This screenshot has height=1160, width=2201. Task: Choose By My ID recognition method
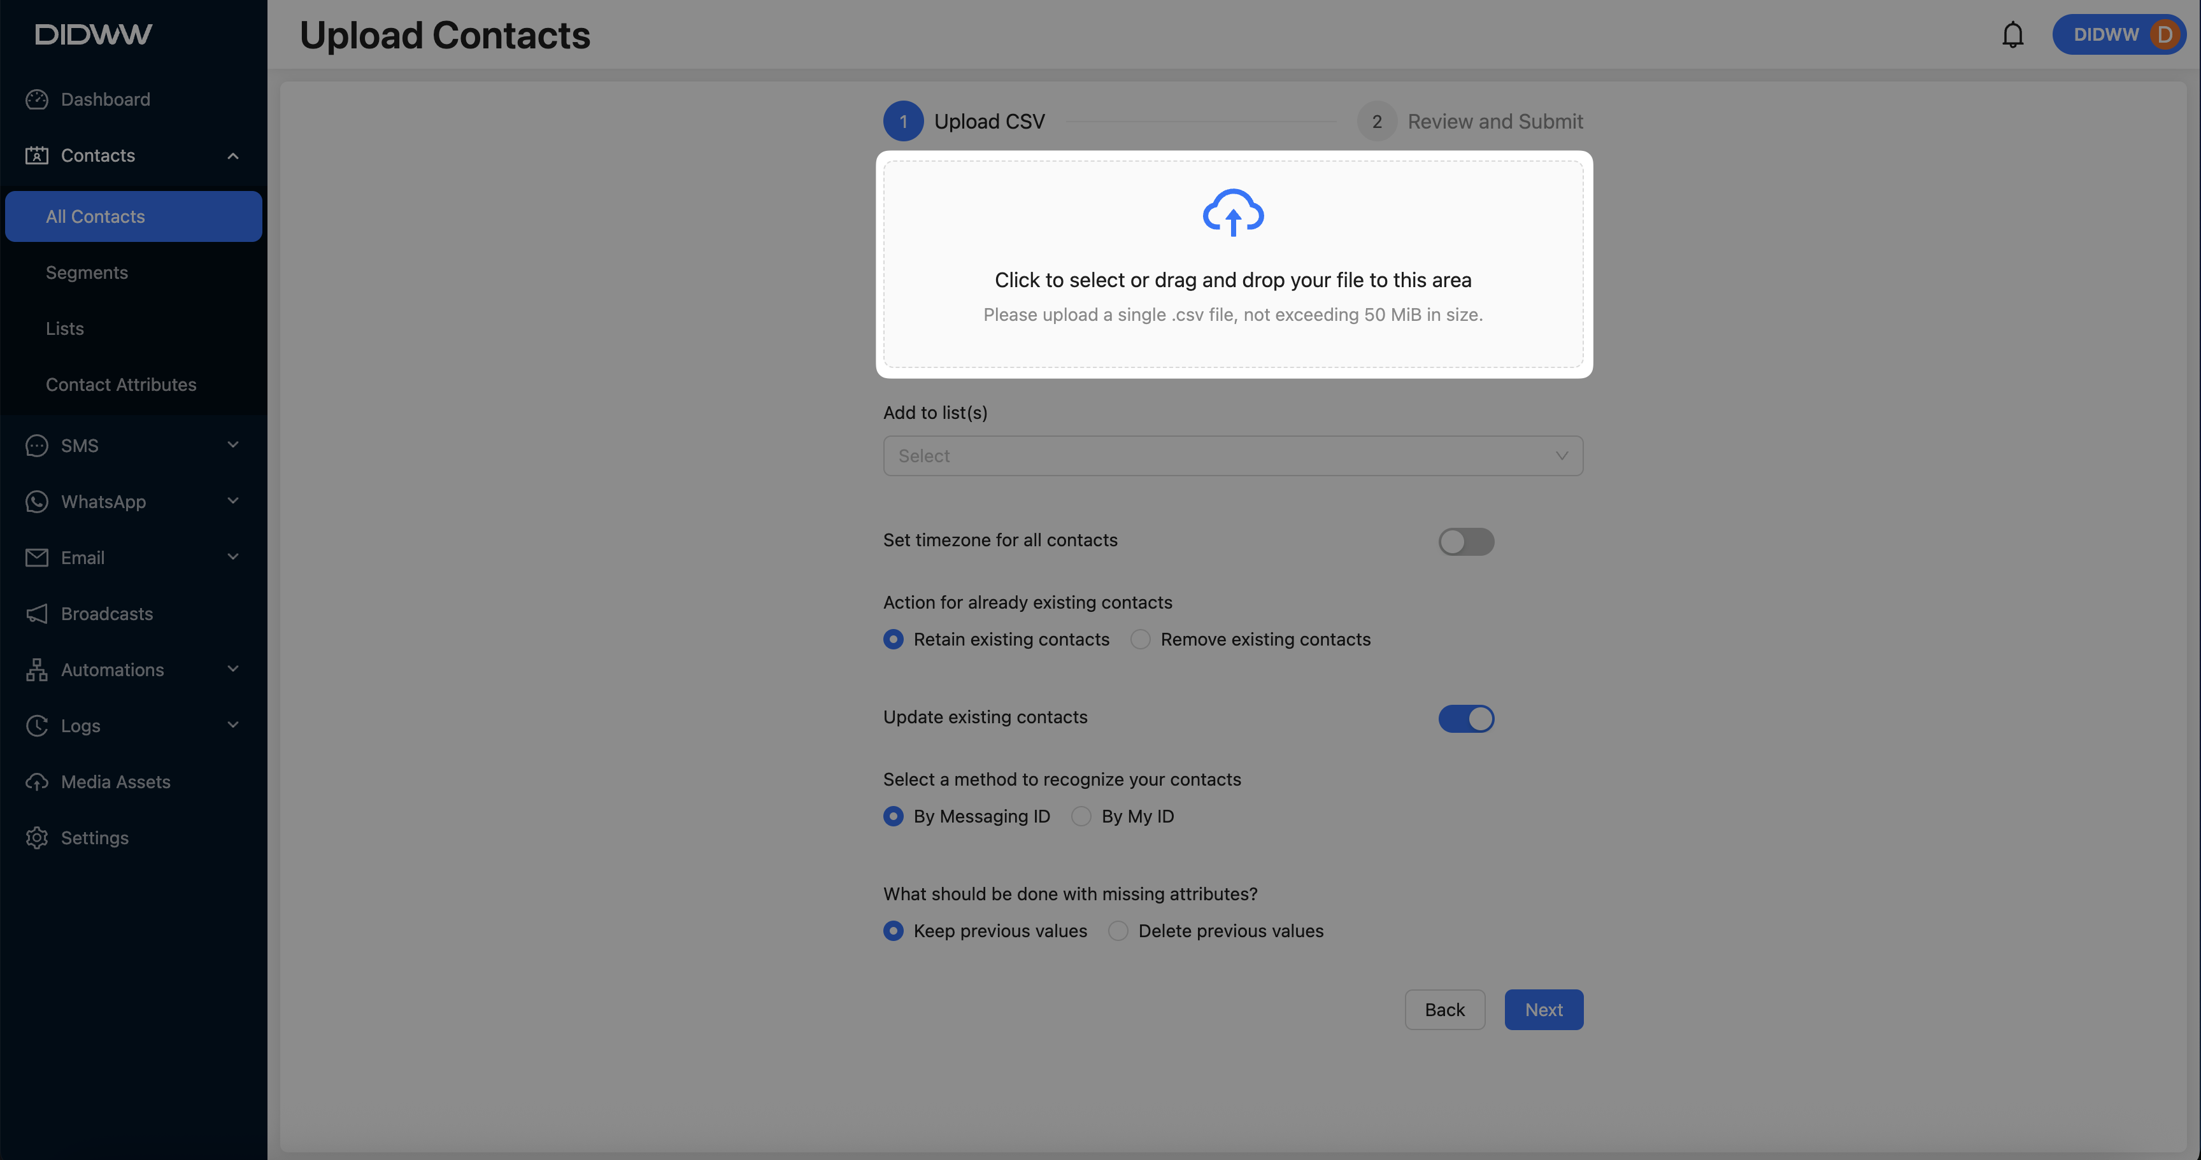pyautogui.click(x=1081, y=817)
